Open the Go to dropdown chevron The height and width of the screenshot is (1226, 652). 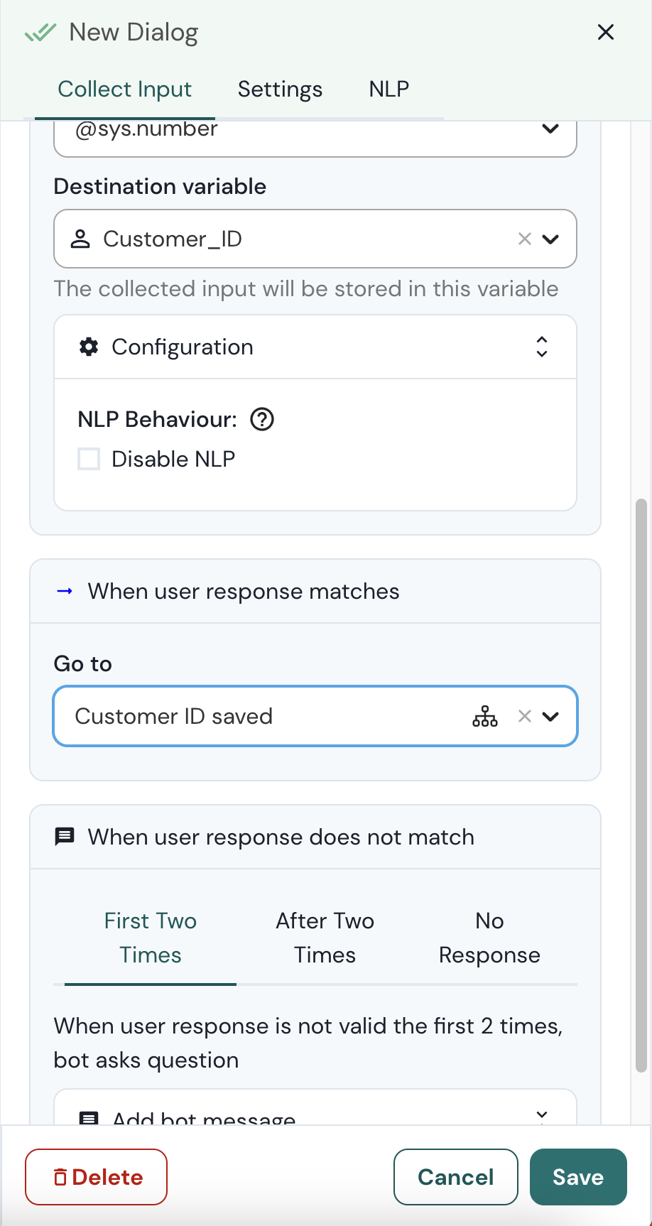click(550, 716)
